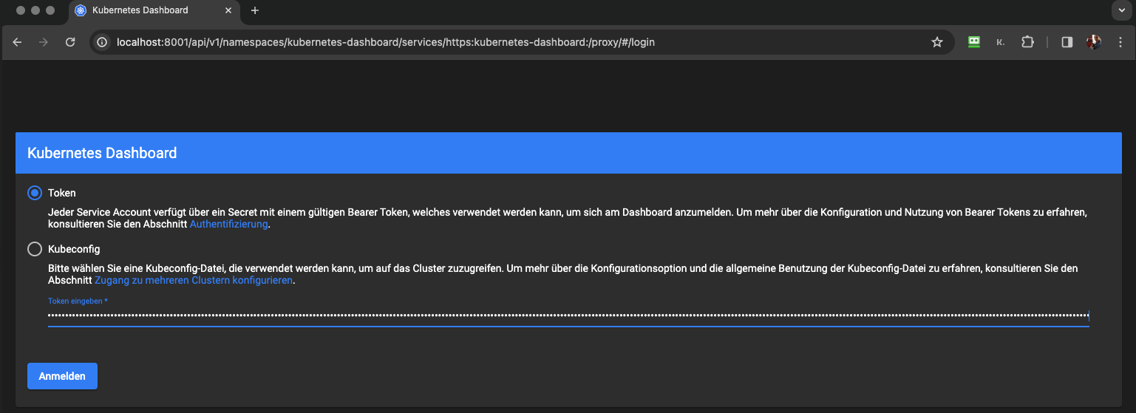Toggle the browser side panel icon
Image resolution: width=1136 pixels, height=413 pixels.
pos(1067,42)
